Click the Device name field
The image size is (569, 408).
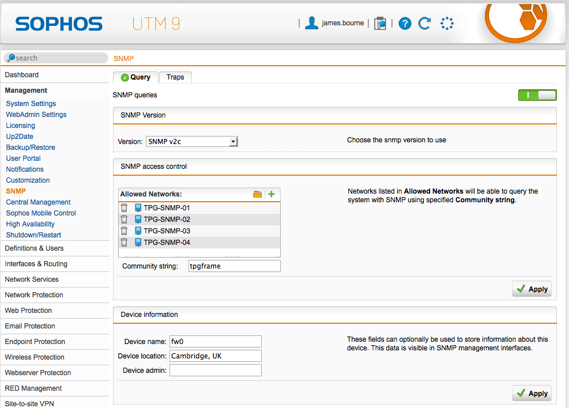[216, 341]
